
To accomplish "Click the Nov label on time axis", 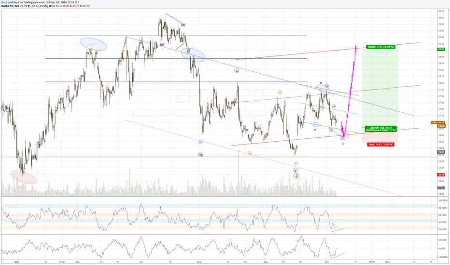I will pos(387,262).
